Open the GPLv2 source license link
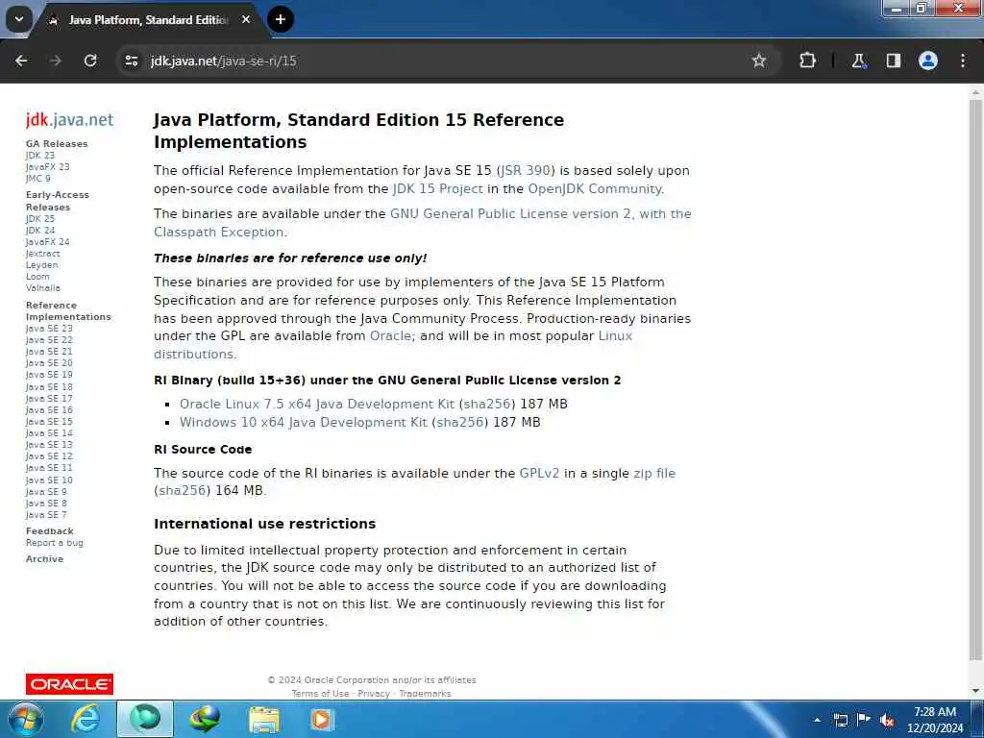Screen dimensions: 984x738 539,473
